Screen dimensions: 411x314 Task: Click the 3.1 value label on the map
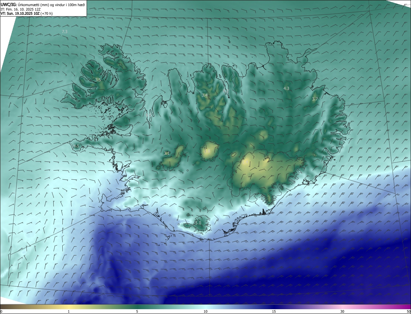pos(167,153)
